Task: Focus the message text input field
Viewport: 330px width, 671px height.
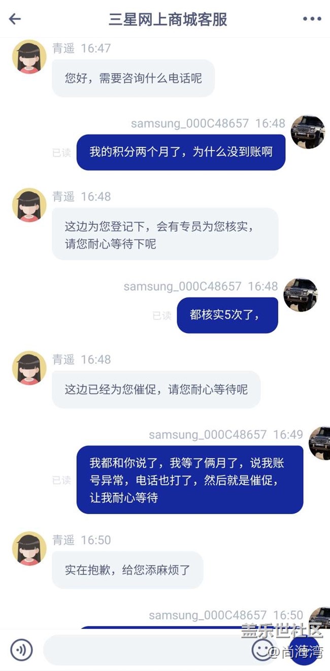Action: (147, 650)
